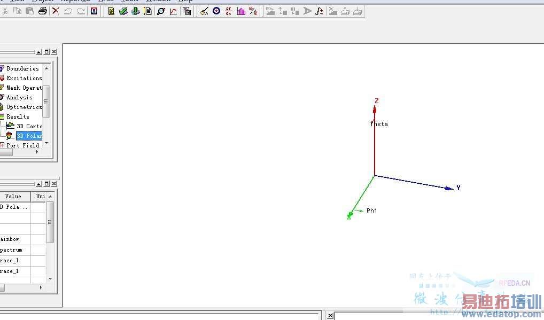Click the Redo arrow toolbar icon
The height and width of the screenshot is (320, 544).
[x=81, y=11]
